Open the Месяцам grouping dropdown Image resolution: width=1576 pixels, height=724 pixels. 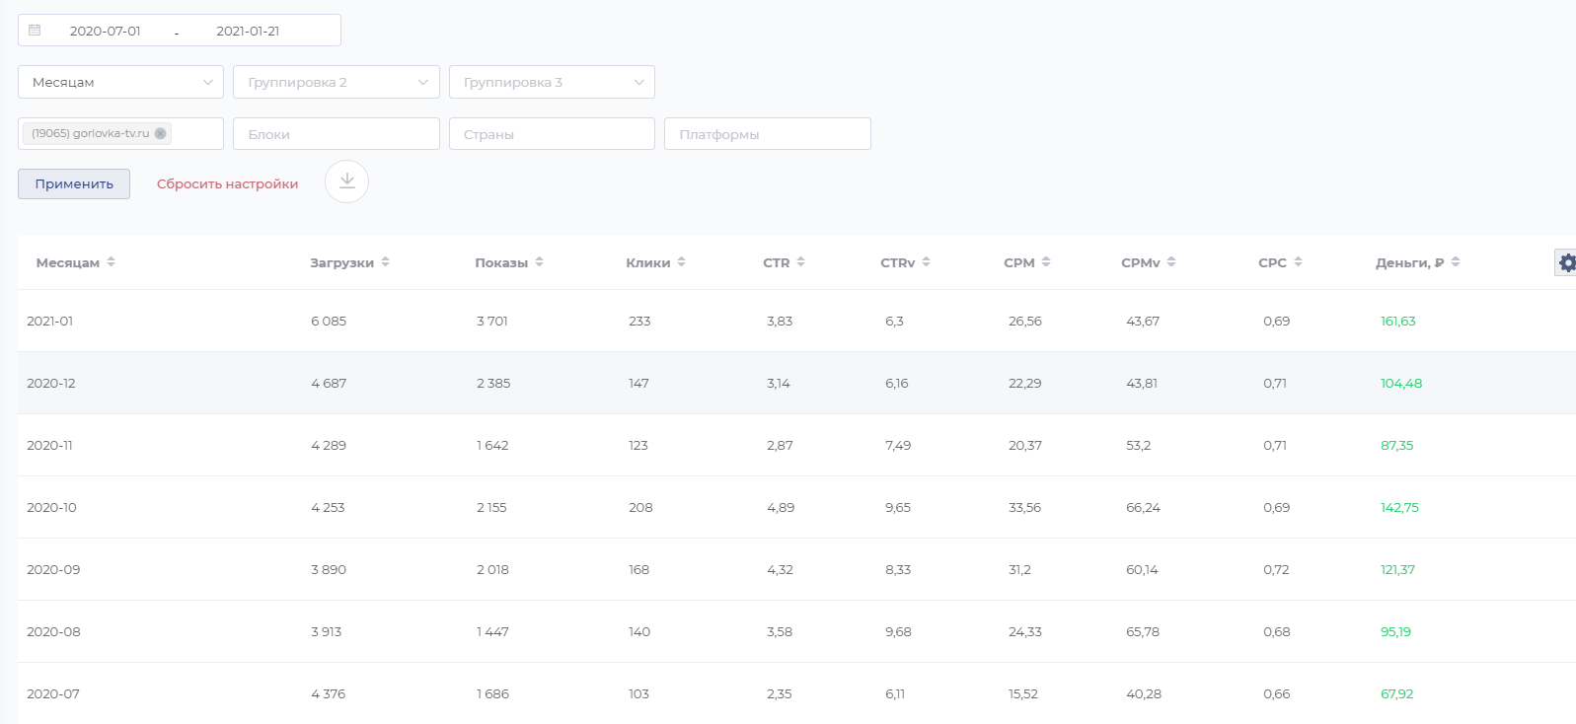point(120,82)
